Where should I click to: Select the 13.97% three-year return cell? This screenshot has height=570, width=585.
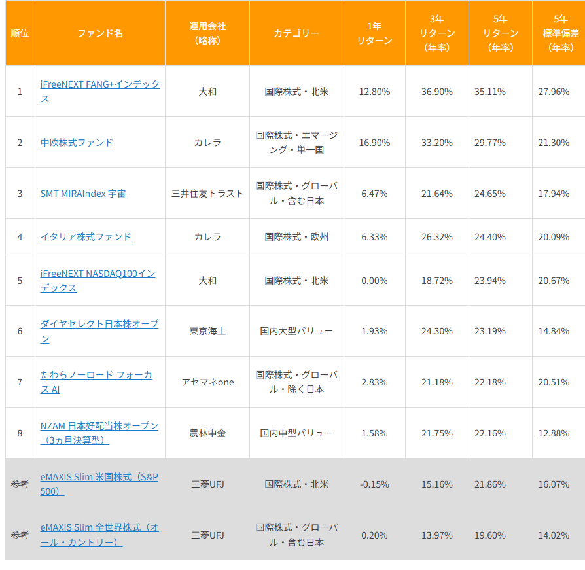pos(437,535)
